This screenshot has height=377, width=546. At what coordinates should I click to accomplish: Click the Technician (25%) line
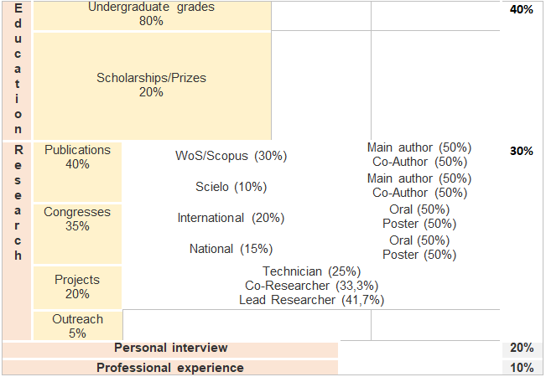[x=311, y=271]
